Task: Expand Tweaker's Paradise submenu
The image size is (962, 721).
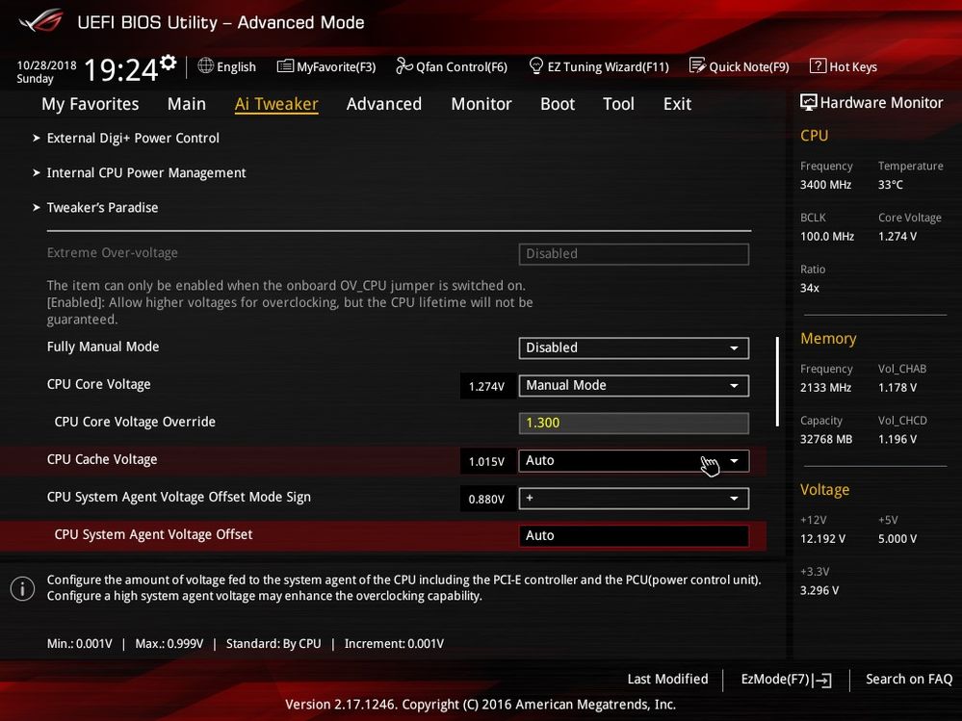Action: [x=102, y=208]
